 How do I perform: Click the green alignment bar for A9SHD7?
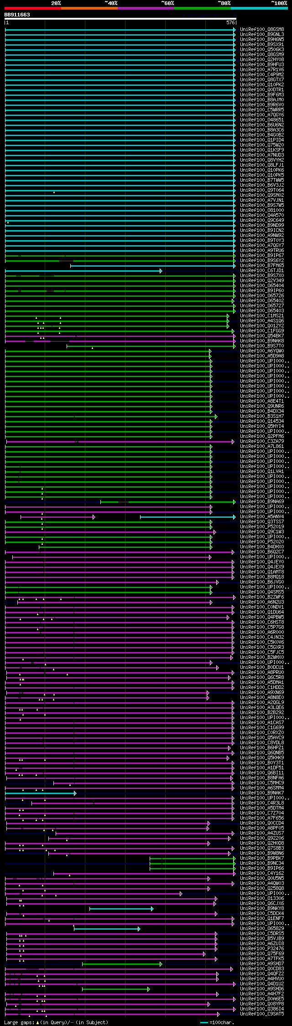(x=122, y=964)
